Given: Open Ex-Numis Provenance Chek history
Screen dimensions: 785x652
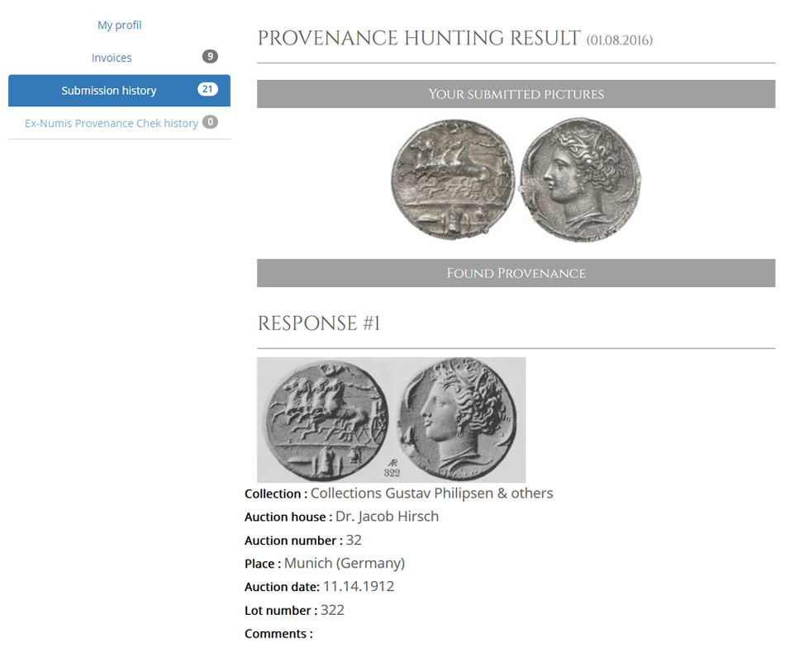Looking at the screenshot, I should pos(111,123).
